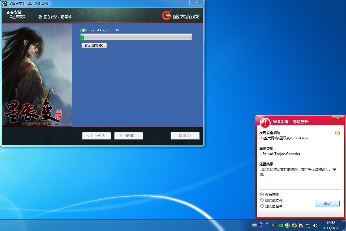The height and width of the screenshot is (231, 346).
Task: Open the 360 antivirus shield tray icon
Action: tap(287, 225)
